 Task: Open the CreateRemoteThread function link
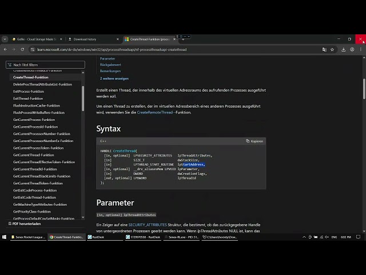(x=155, y=112)
